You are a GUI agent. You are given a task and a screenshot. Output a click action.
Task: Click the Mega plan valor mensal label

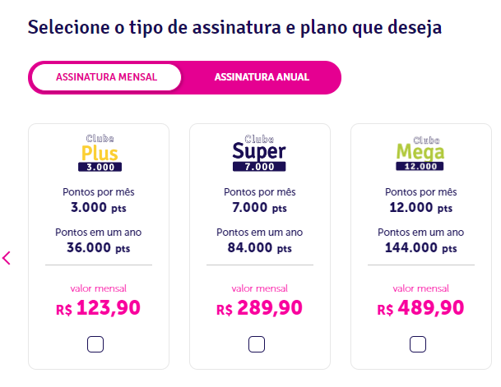point(421,288)
